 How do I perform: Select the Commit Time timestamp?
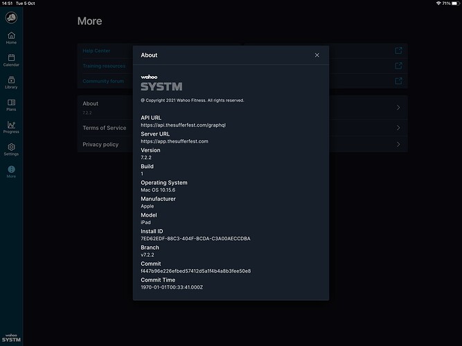[x=172, y=287]
